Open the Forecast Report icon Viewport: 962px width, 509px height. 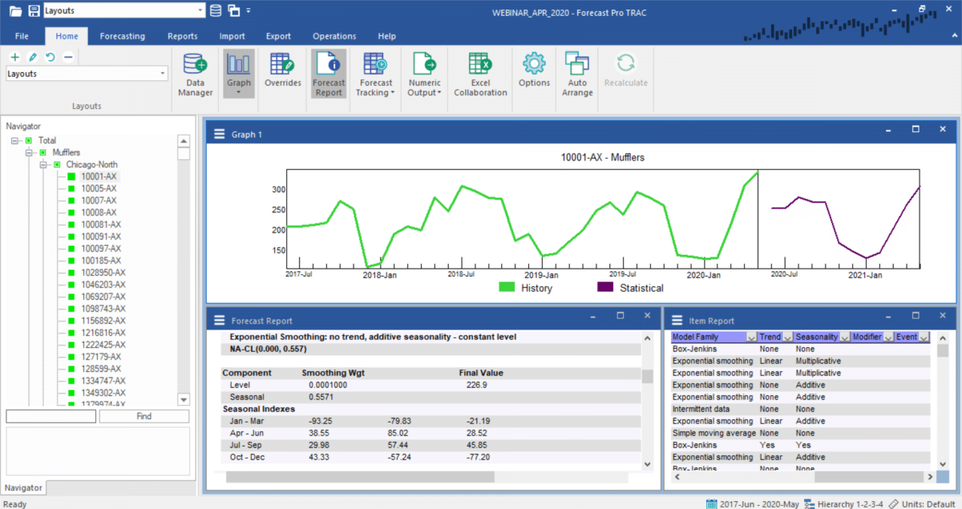(x=328, y=72)
